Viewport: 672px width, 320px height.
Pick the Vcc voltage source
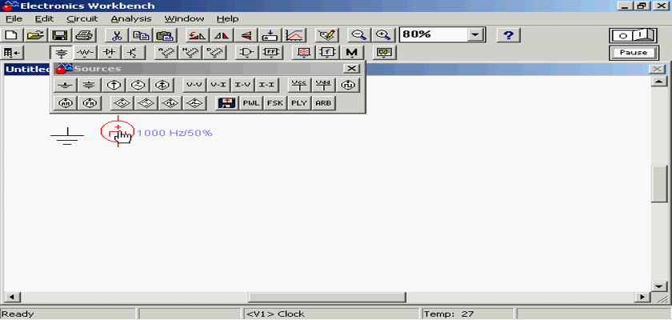(x=299, y=85)
